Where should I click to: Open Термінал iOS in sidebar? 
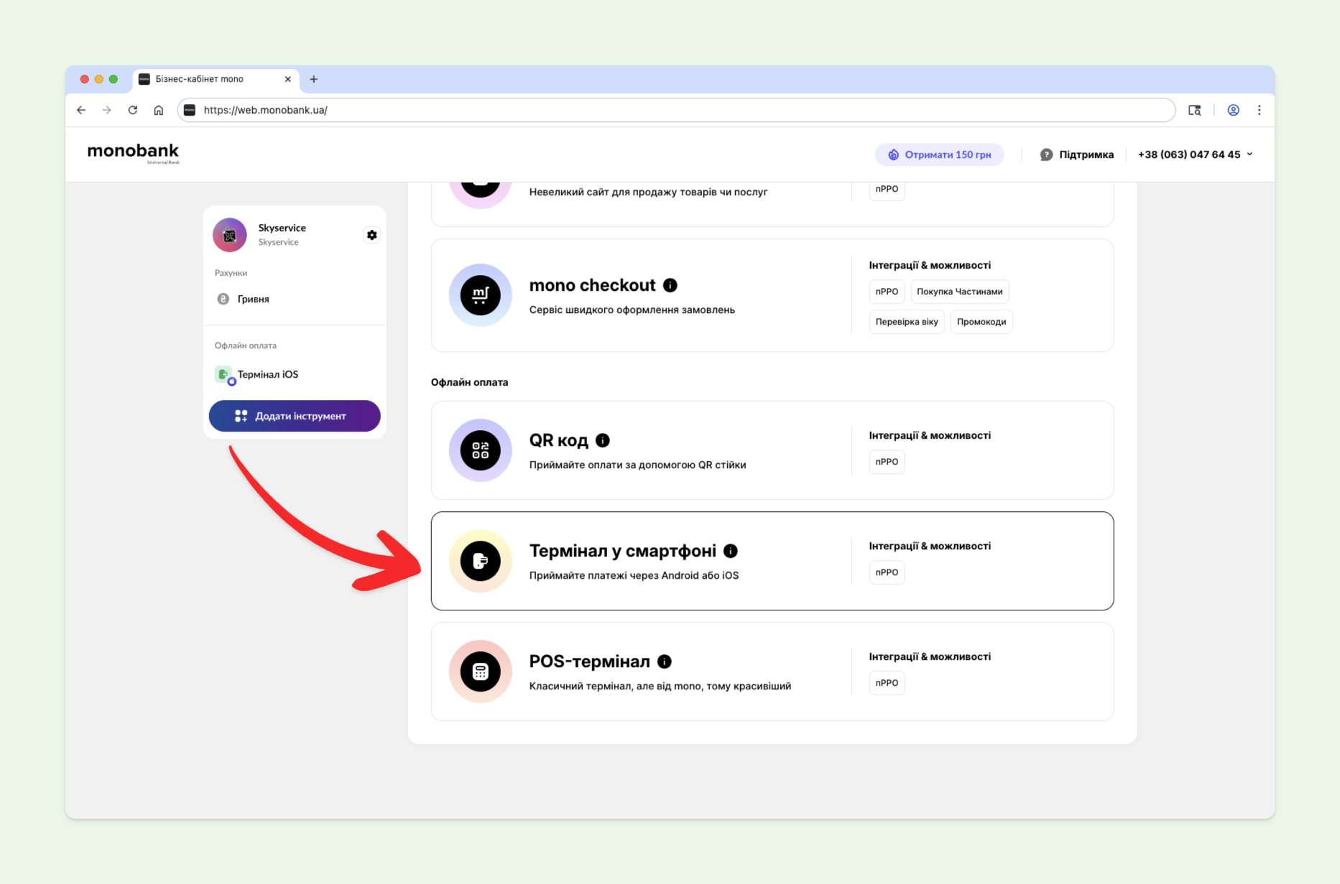coord(267,374)
